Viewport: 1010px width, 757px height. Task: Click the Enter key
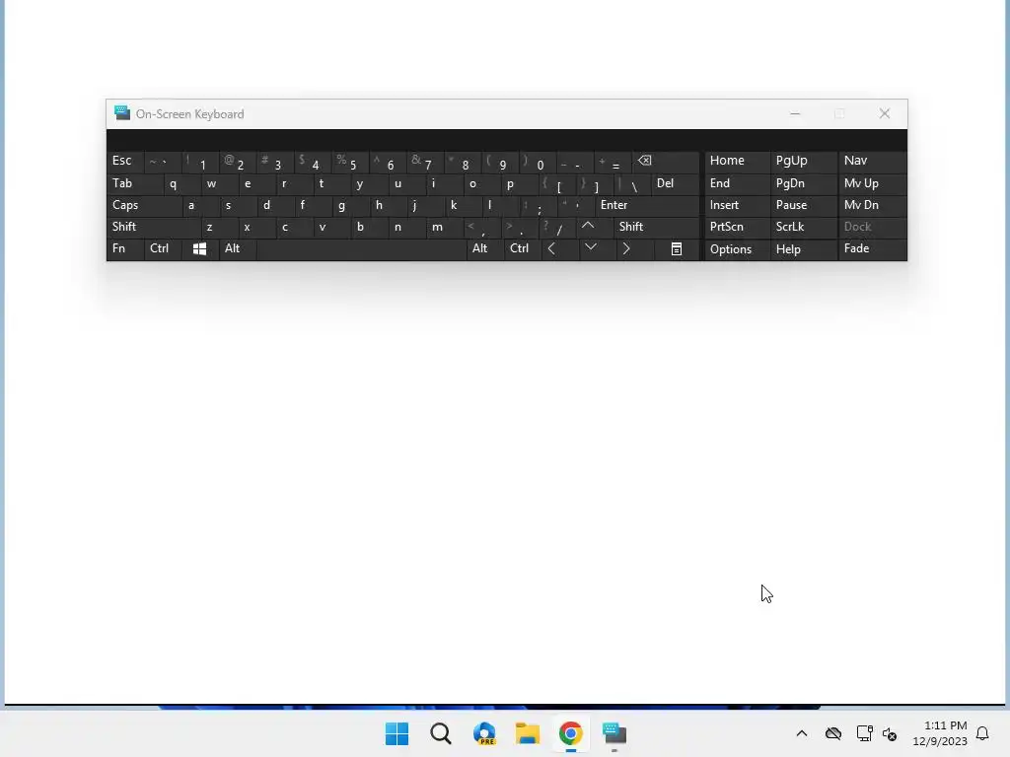pos(647,205)
